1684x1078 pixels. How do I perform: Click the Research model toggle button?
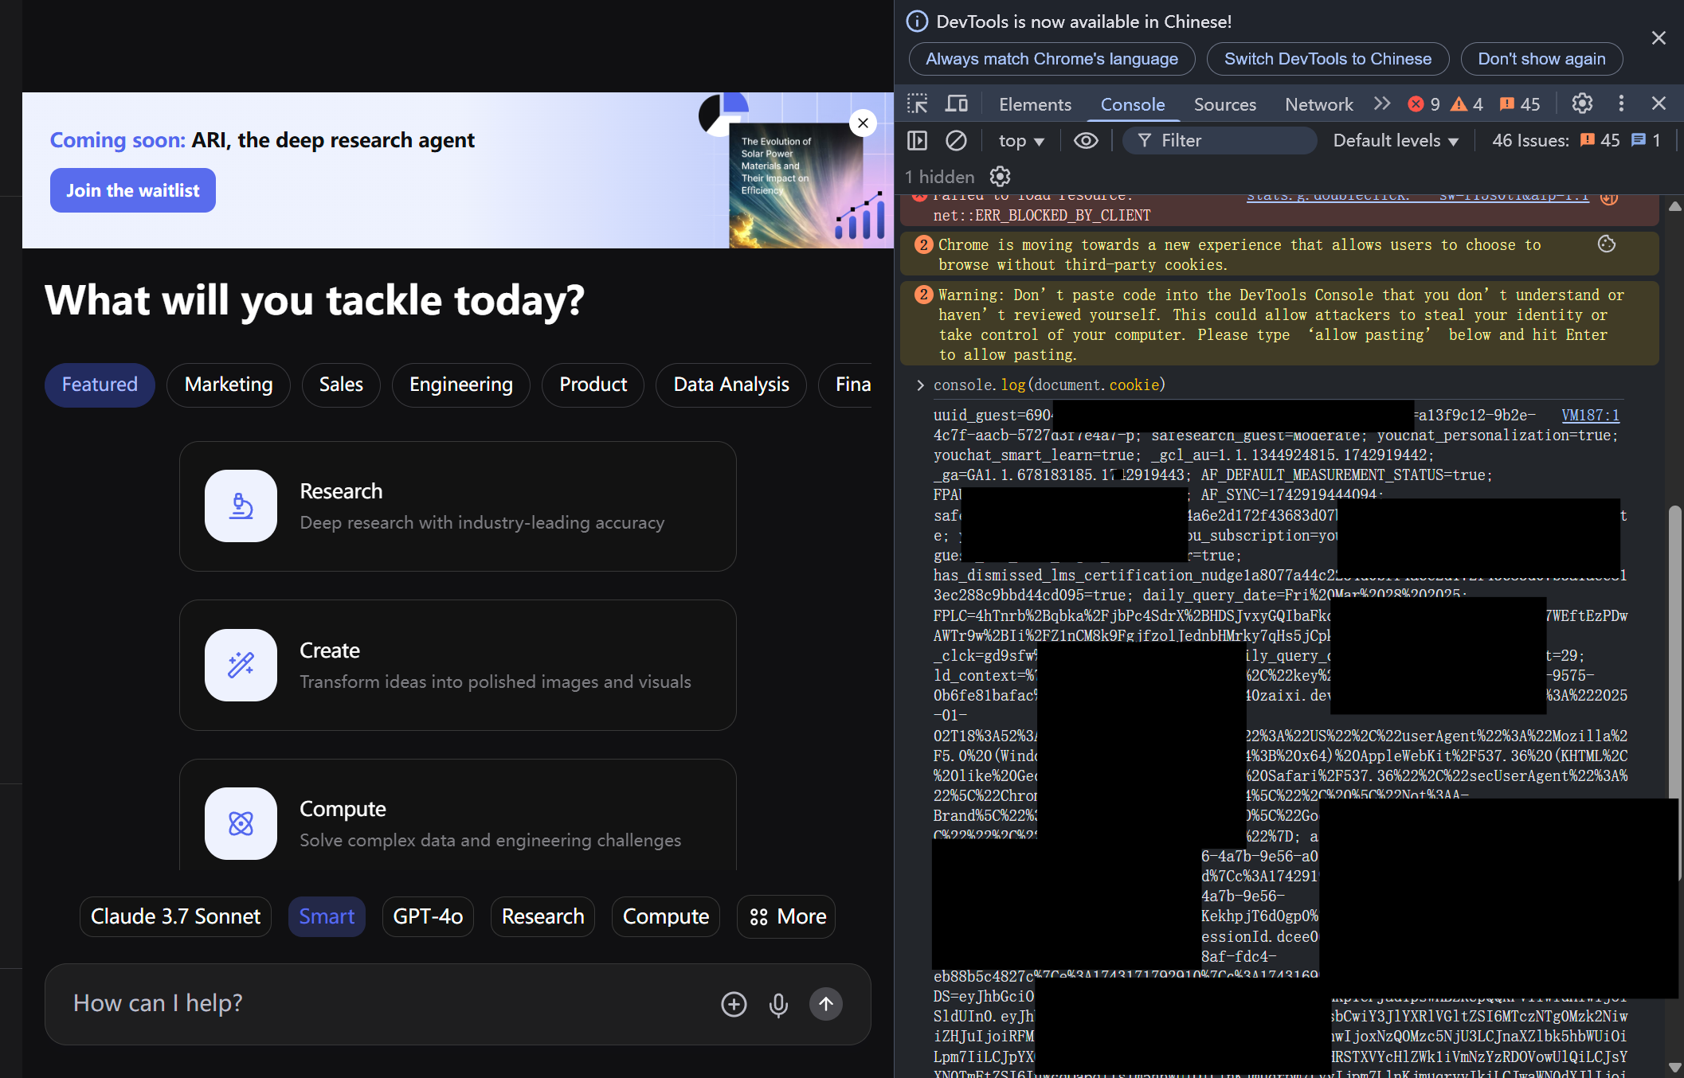(542, 916)
